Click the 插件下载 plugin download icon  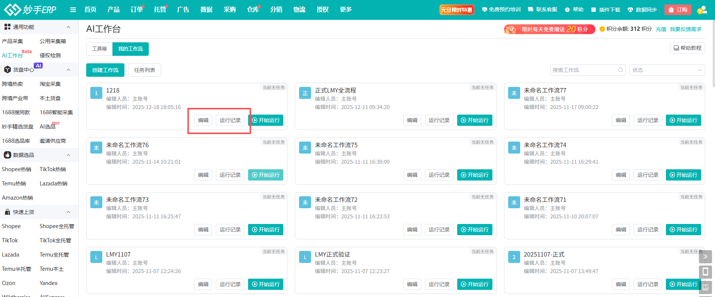click(x=594, y=10)
